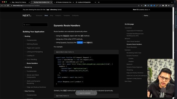Open a new tab with the plus button

coord(99,2)
